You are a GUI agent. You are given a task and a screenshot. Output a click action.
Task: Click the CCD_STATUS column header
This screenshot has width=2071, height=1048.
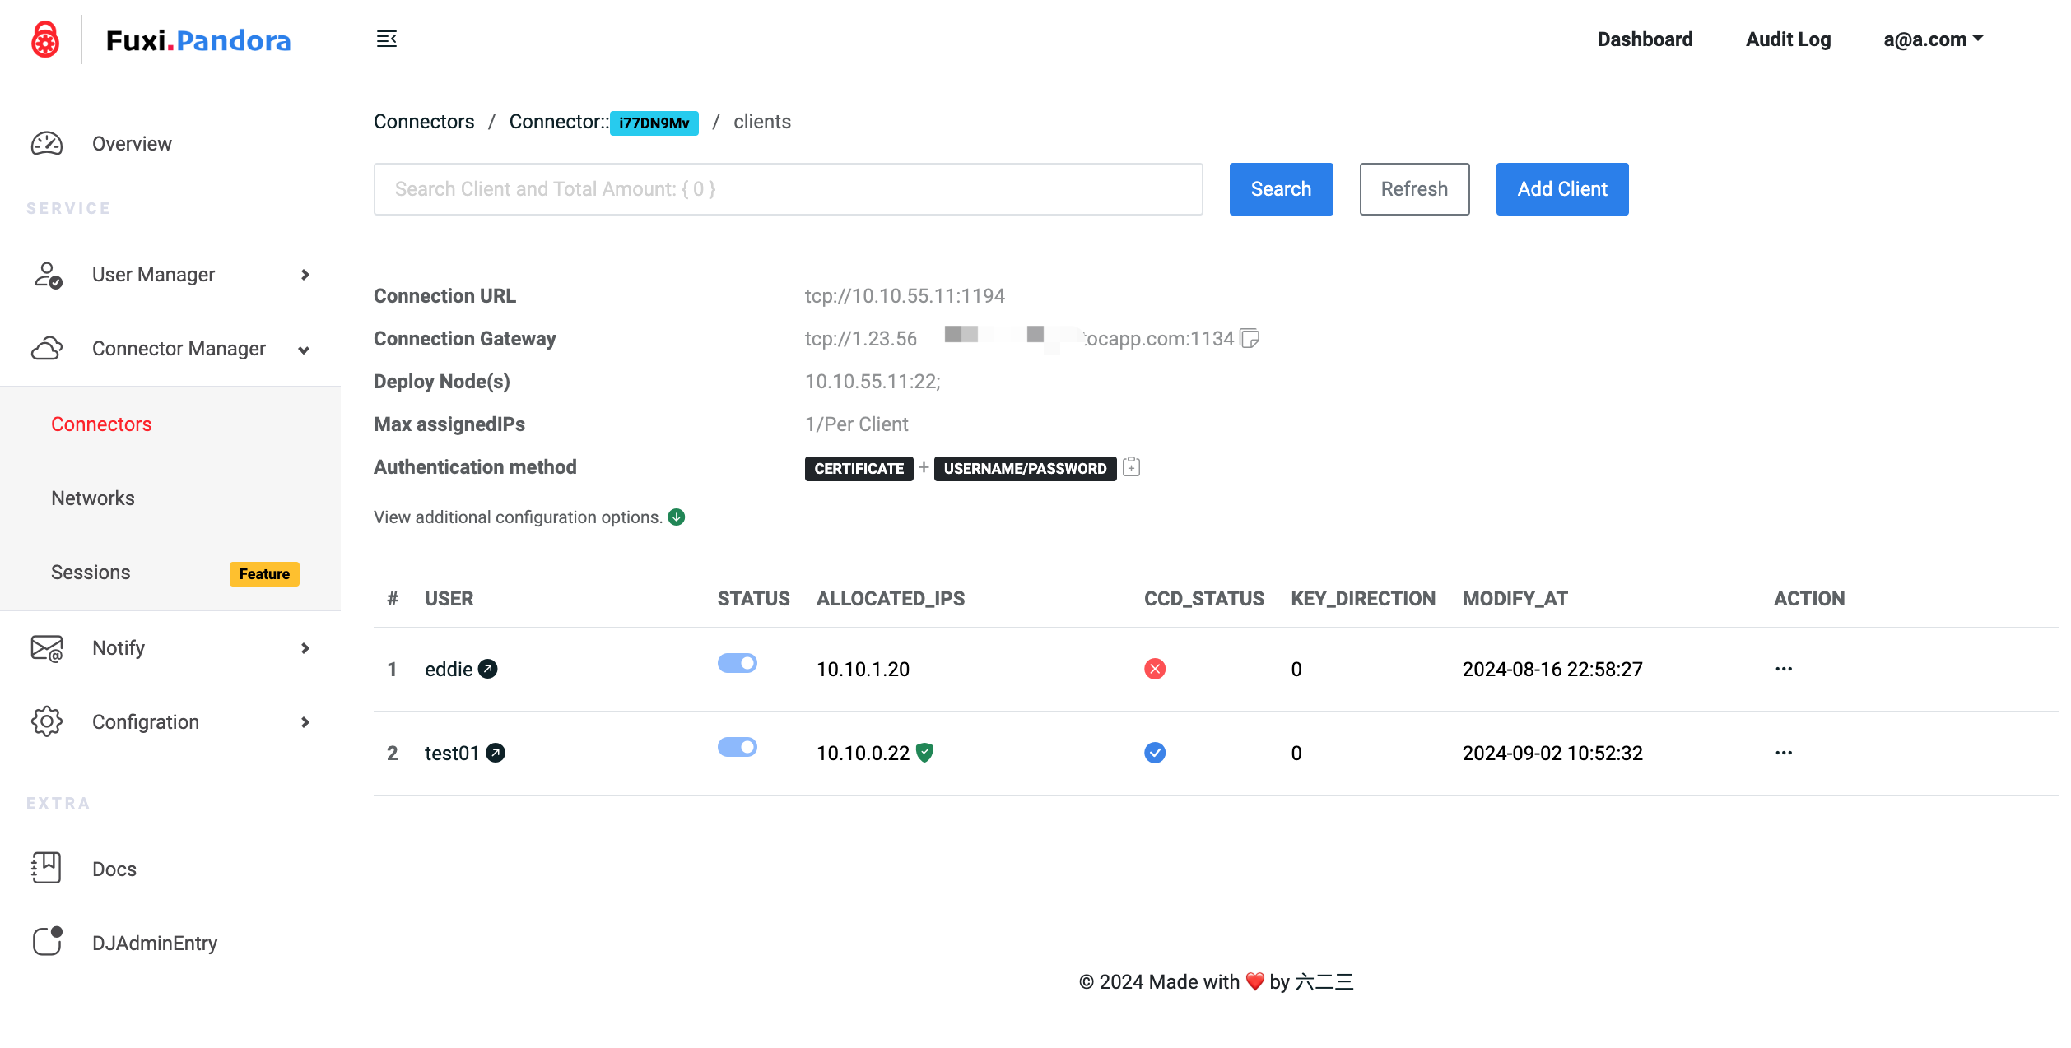1204,599
